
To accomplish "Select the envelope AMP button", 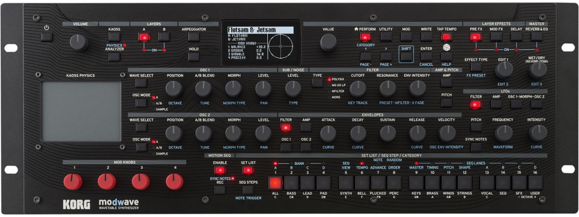I will click(x=306, y=128).
